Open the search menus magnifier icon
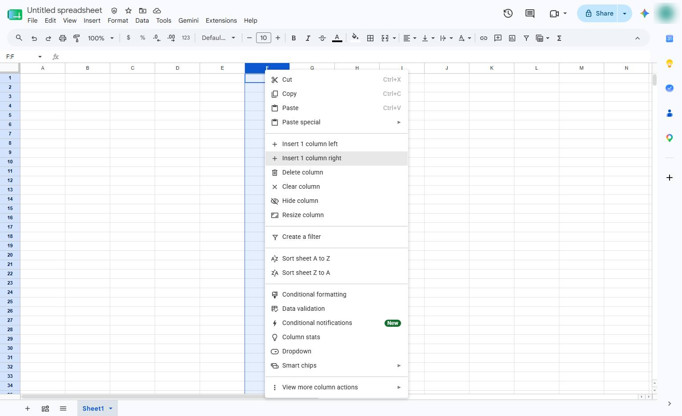 [19, 38]
